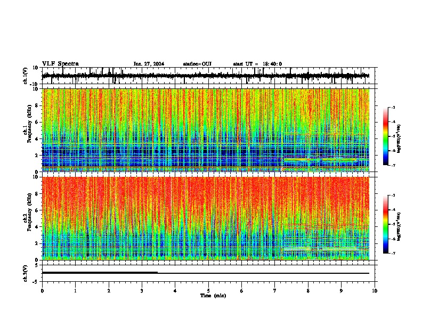Screen dimensions: 422x326
Task: Click ch.1 spectrogram "8" kHz tick label
Action: point(37,105)
